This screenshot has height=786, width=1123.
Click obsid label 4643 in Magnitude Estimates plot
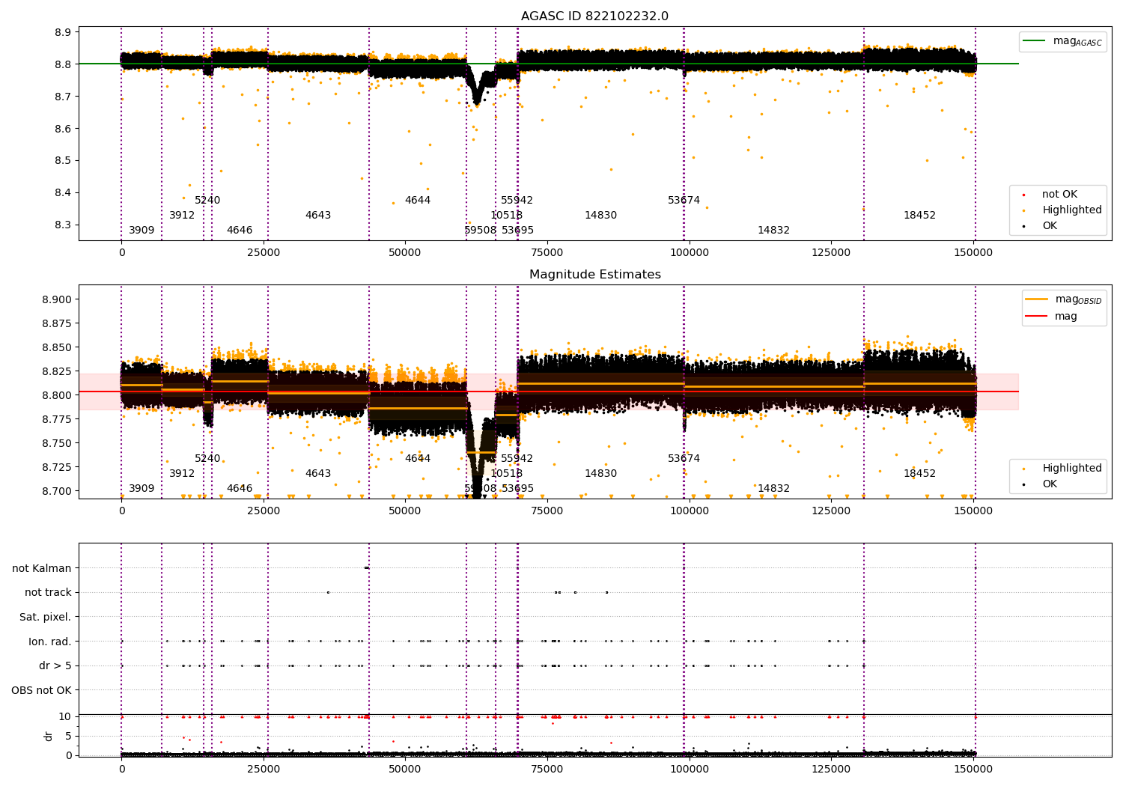coord(318,473)
